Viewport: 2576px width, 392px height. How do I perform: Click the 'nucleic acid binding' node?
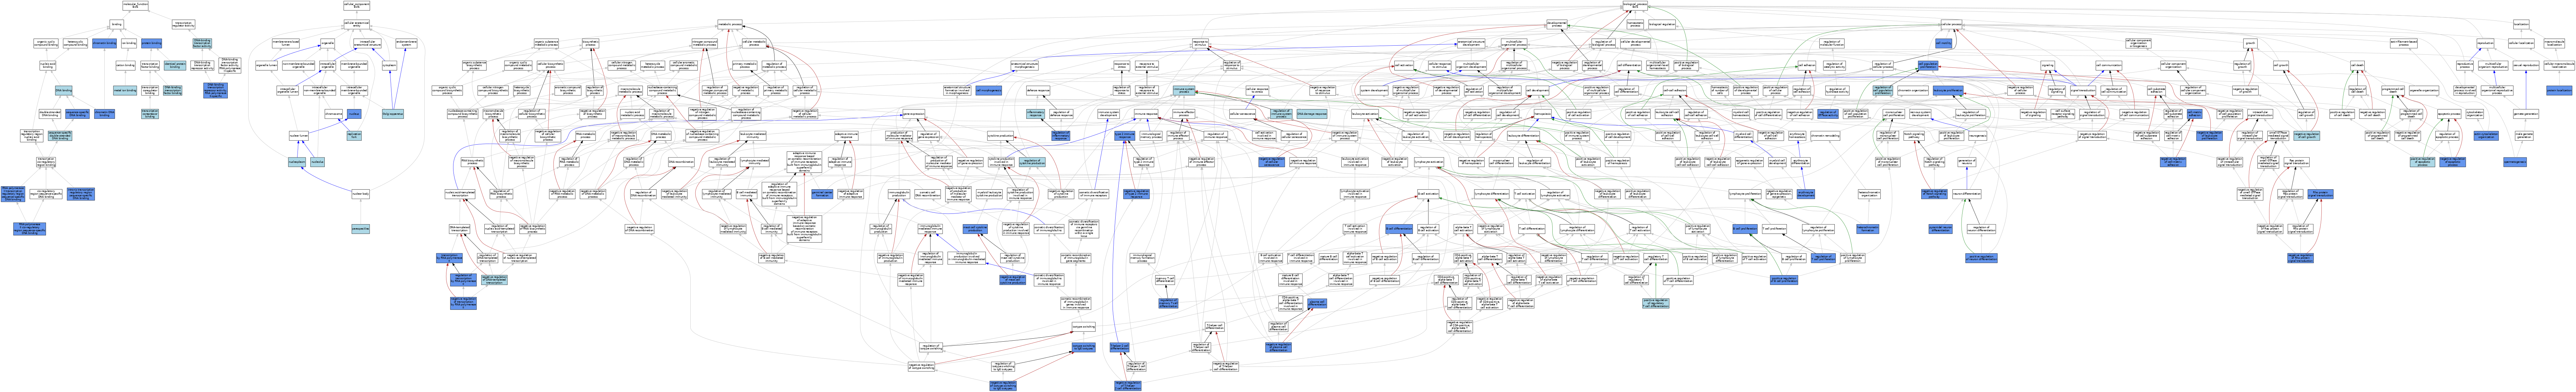48,65
